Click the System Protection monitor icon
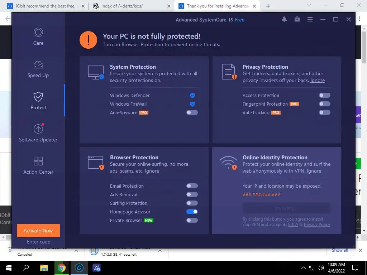367x275 pixels. point(96,72)
